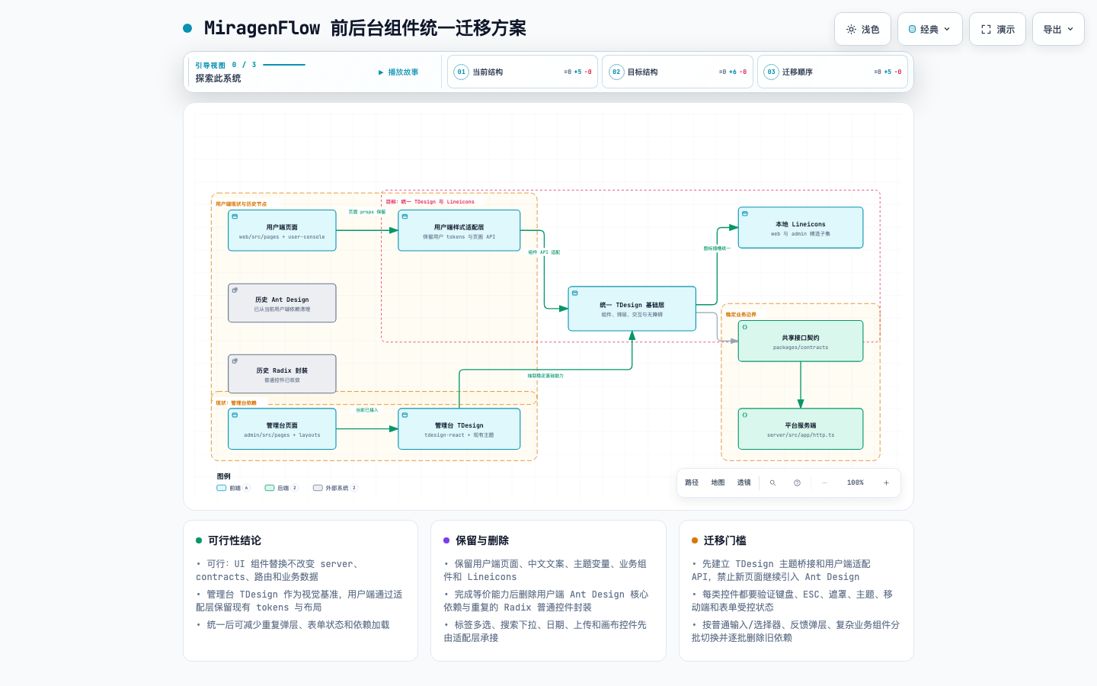The height and width of the screenshot is (686, 1097).
Task: Toggle the 地图 minimap
Action: [718, 482]
